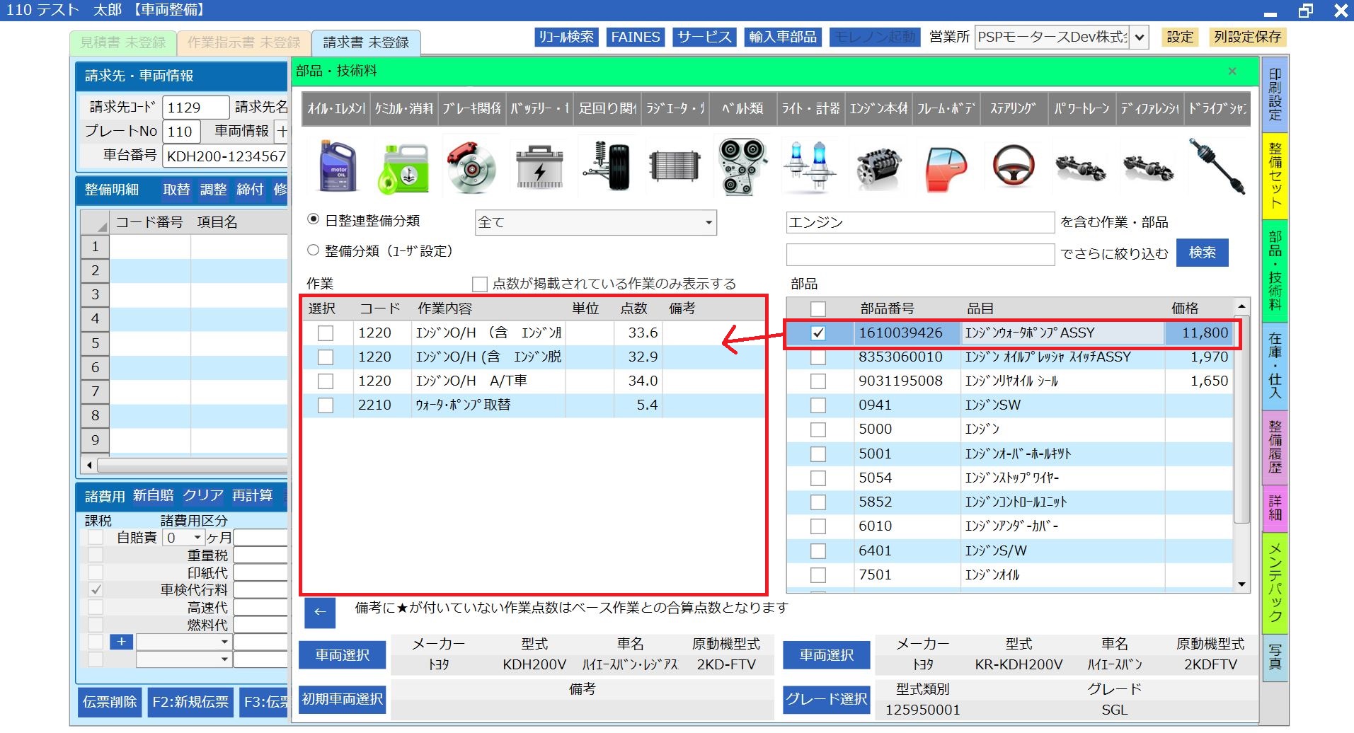This screenshot has height=733, width=1354.
Task: Click the radiator icon
Action: 675,167
